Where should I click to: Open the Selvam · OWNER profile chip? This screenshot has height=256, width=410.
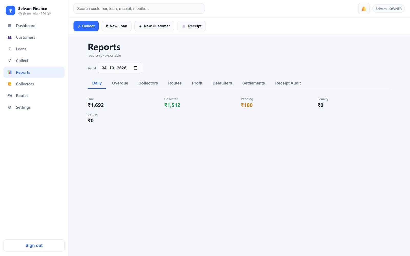[388, 9]
